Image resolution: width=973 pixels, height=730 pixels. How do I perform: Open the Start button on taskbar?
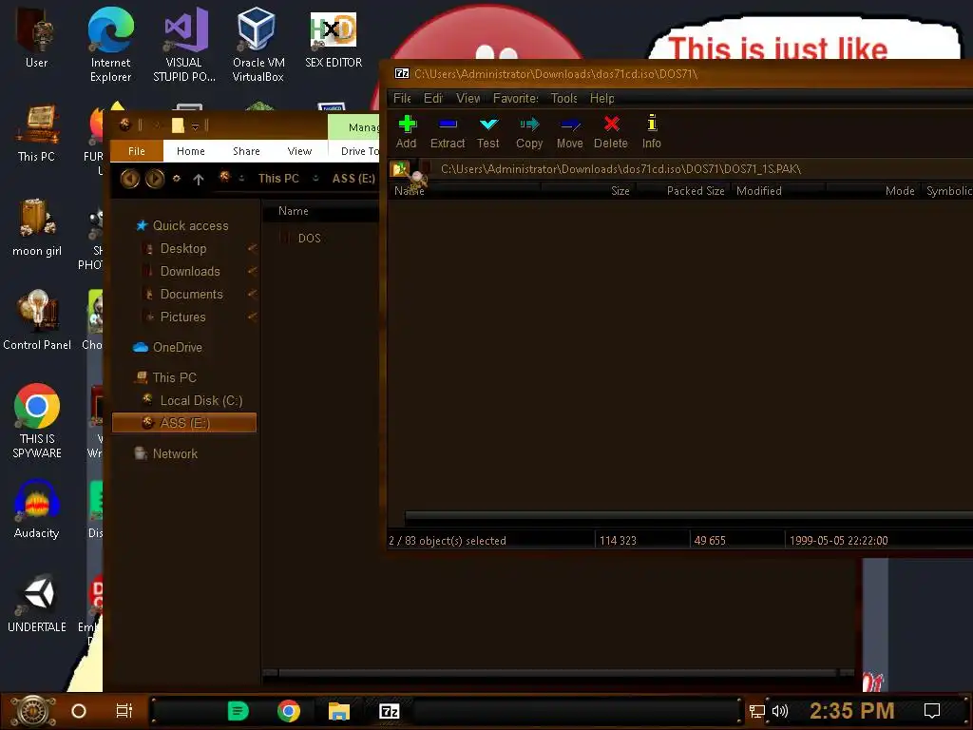coord(34,711)
